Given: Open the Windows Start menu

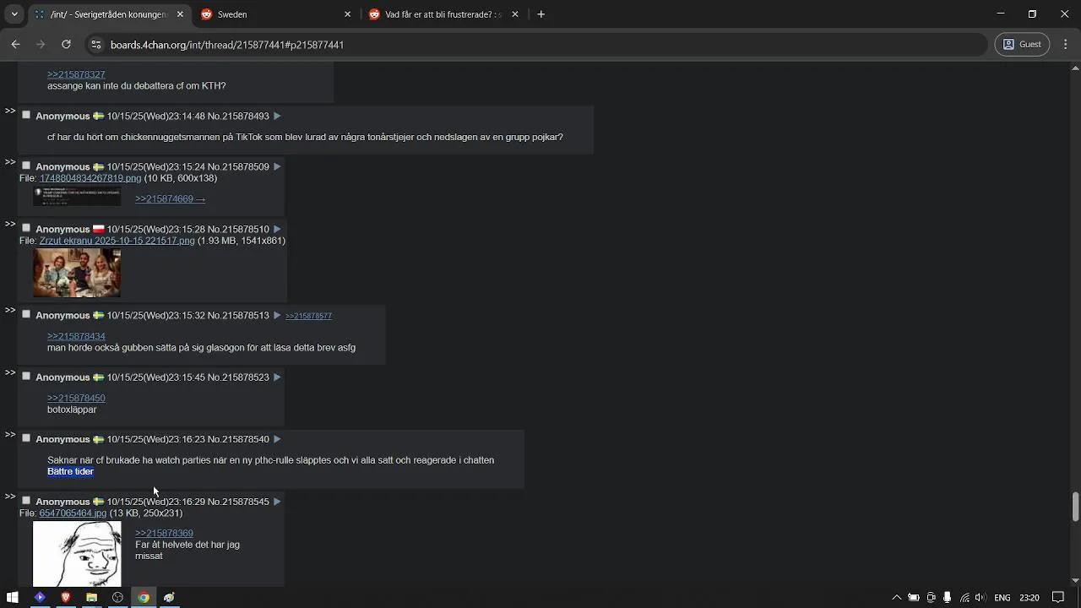Looking at the screenshot, I should 13,597.
